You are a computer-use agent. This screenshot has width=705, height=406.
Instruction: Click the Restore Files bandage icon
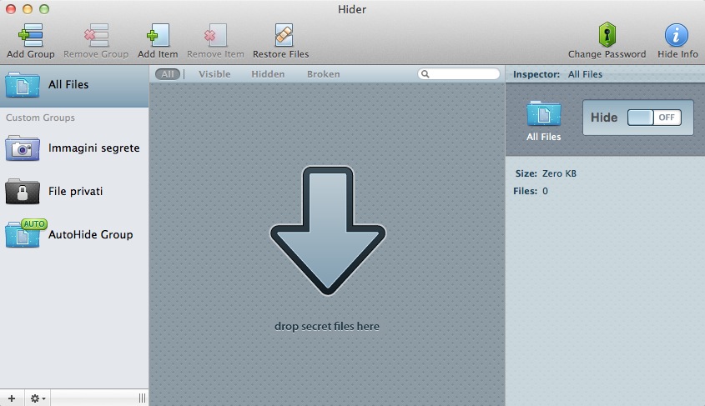click(284, 35)
